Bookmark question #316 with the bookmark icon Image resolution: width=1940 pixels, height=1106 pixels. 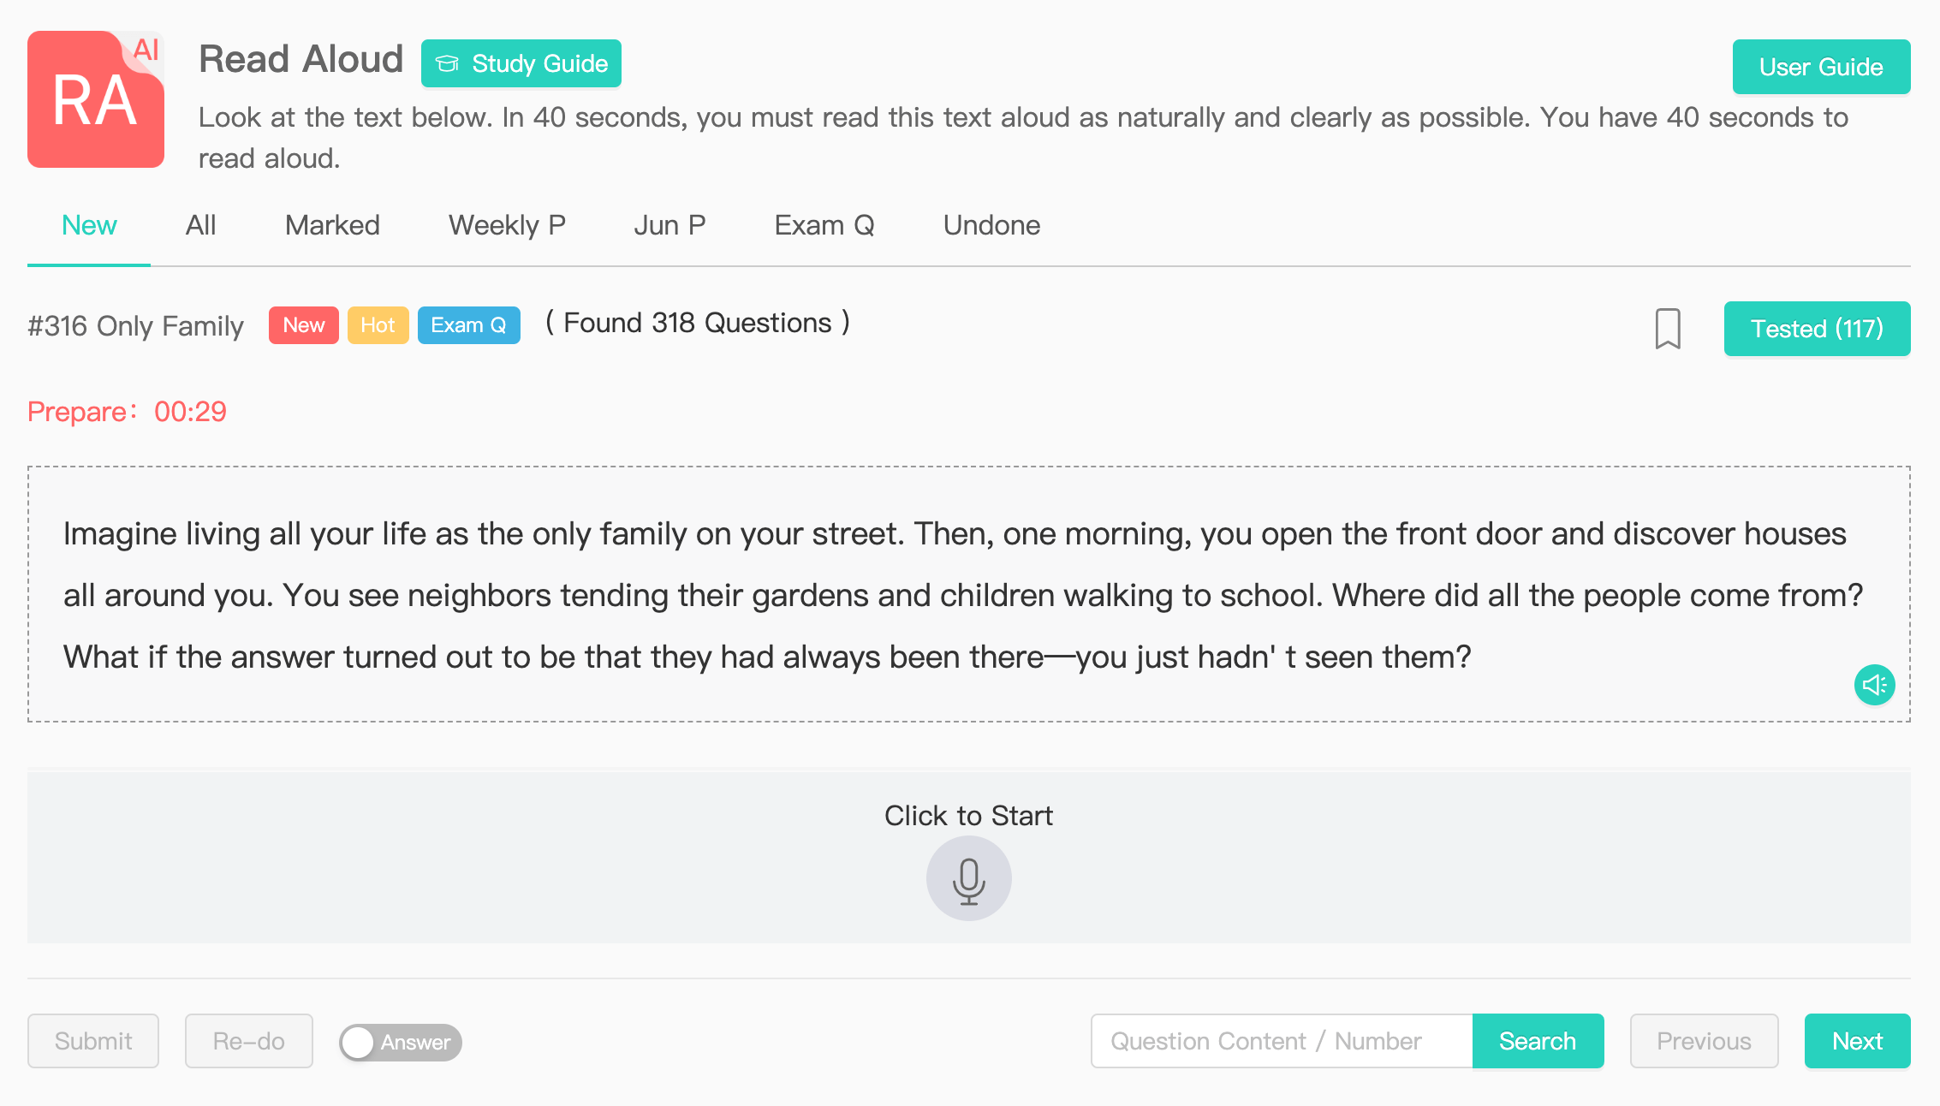[x=1667, y=329]
